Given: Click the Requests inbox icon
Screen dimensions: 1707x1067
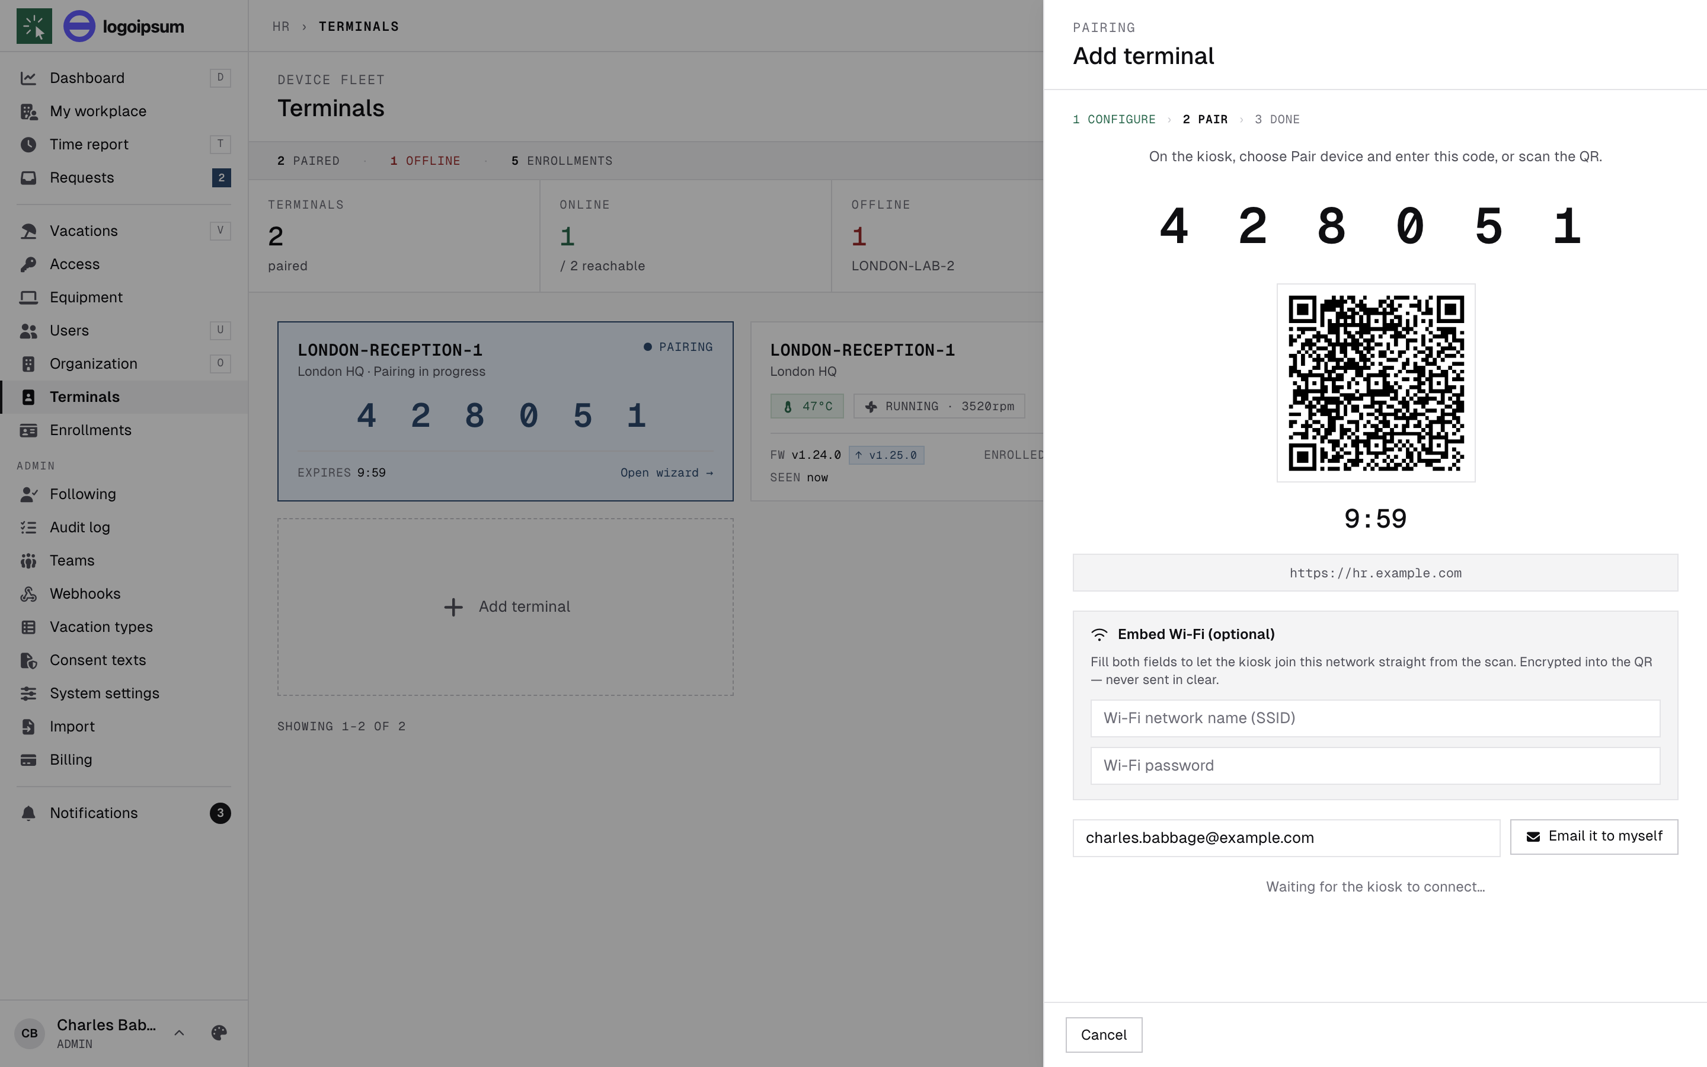Looking at the screenshot, I should point(28,177).
